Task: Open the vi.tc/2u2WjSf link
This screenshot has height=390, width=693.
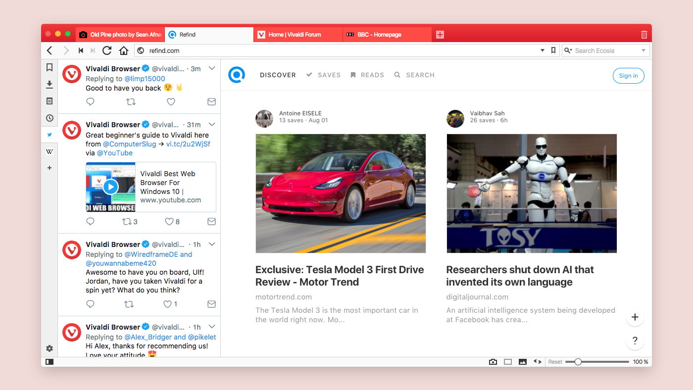Action: pos(188,144)
